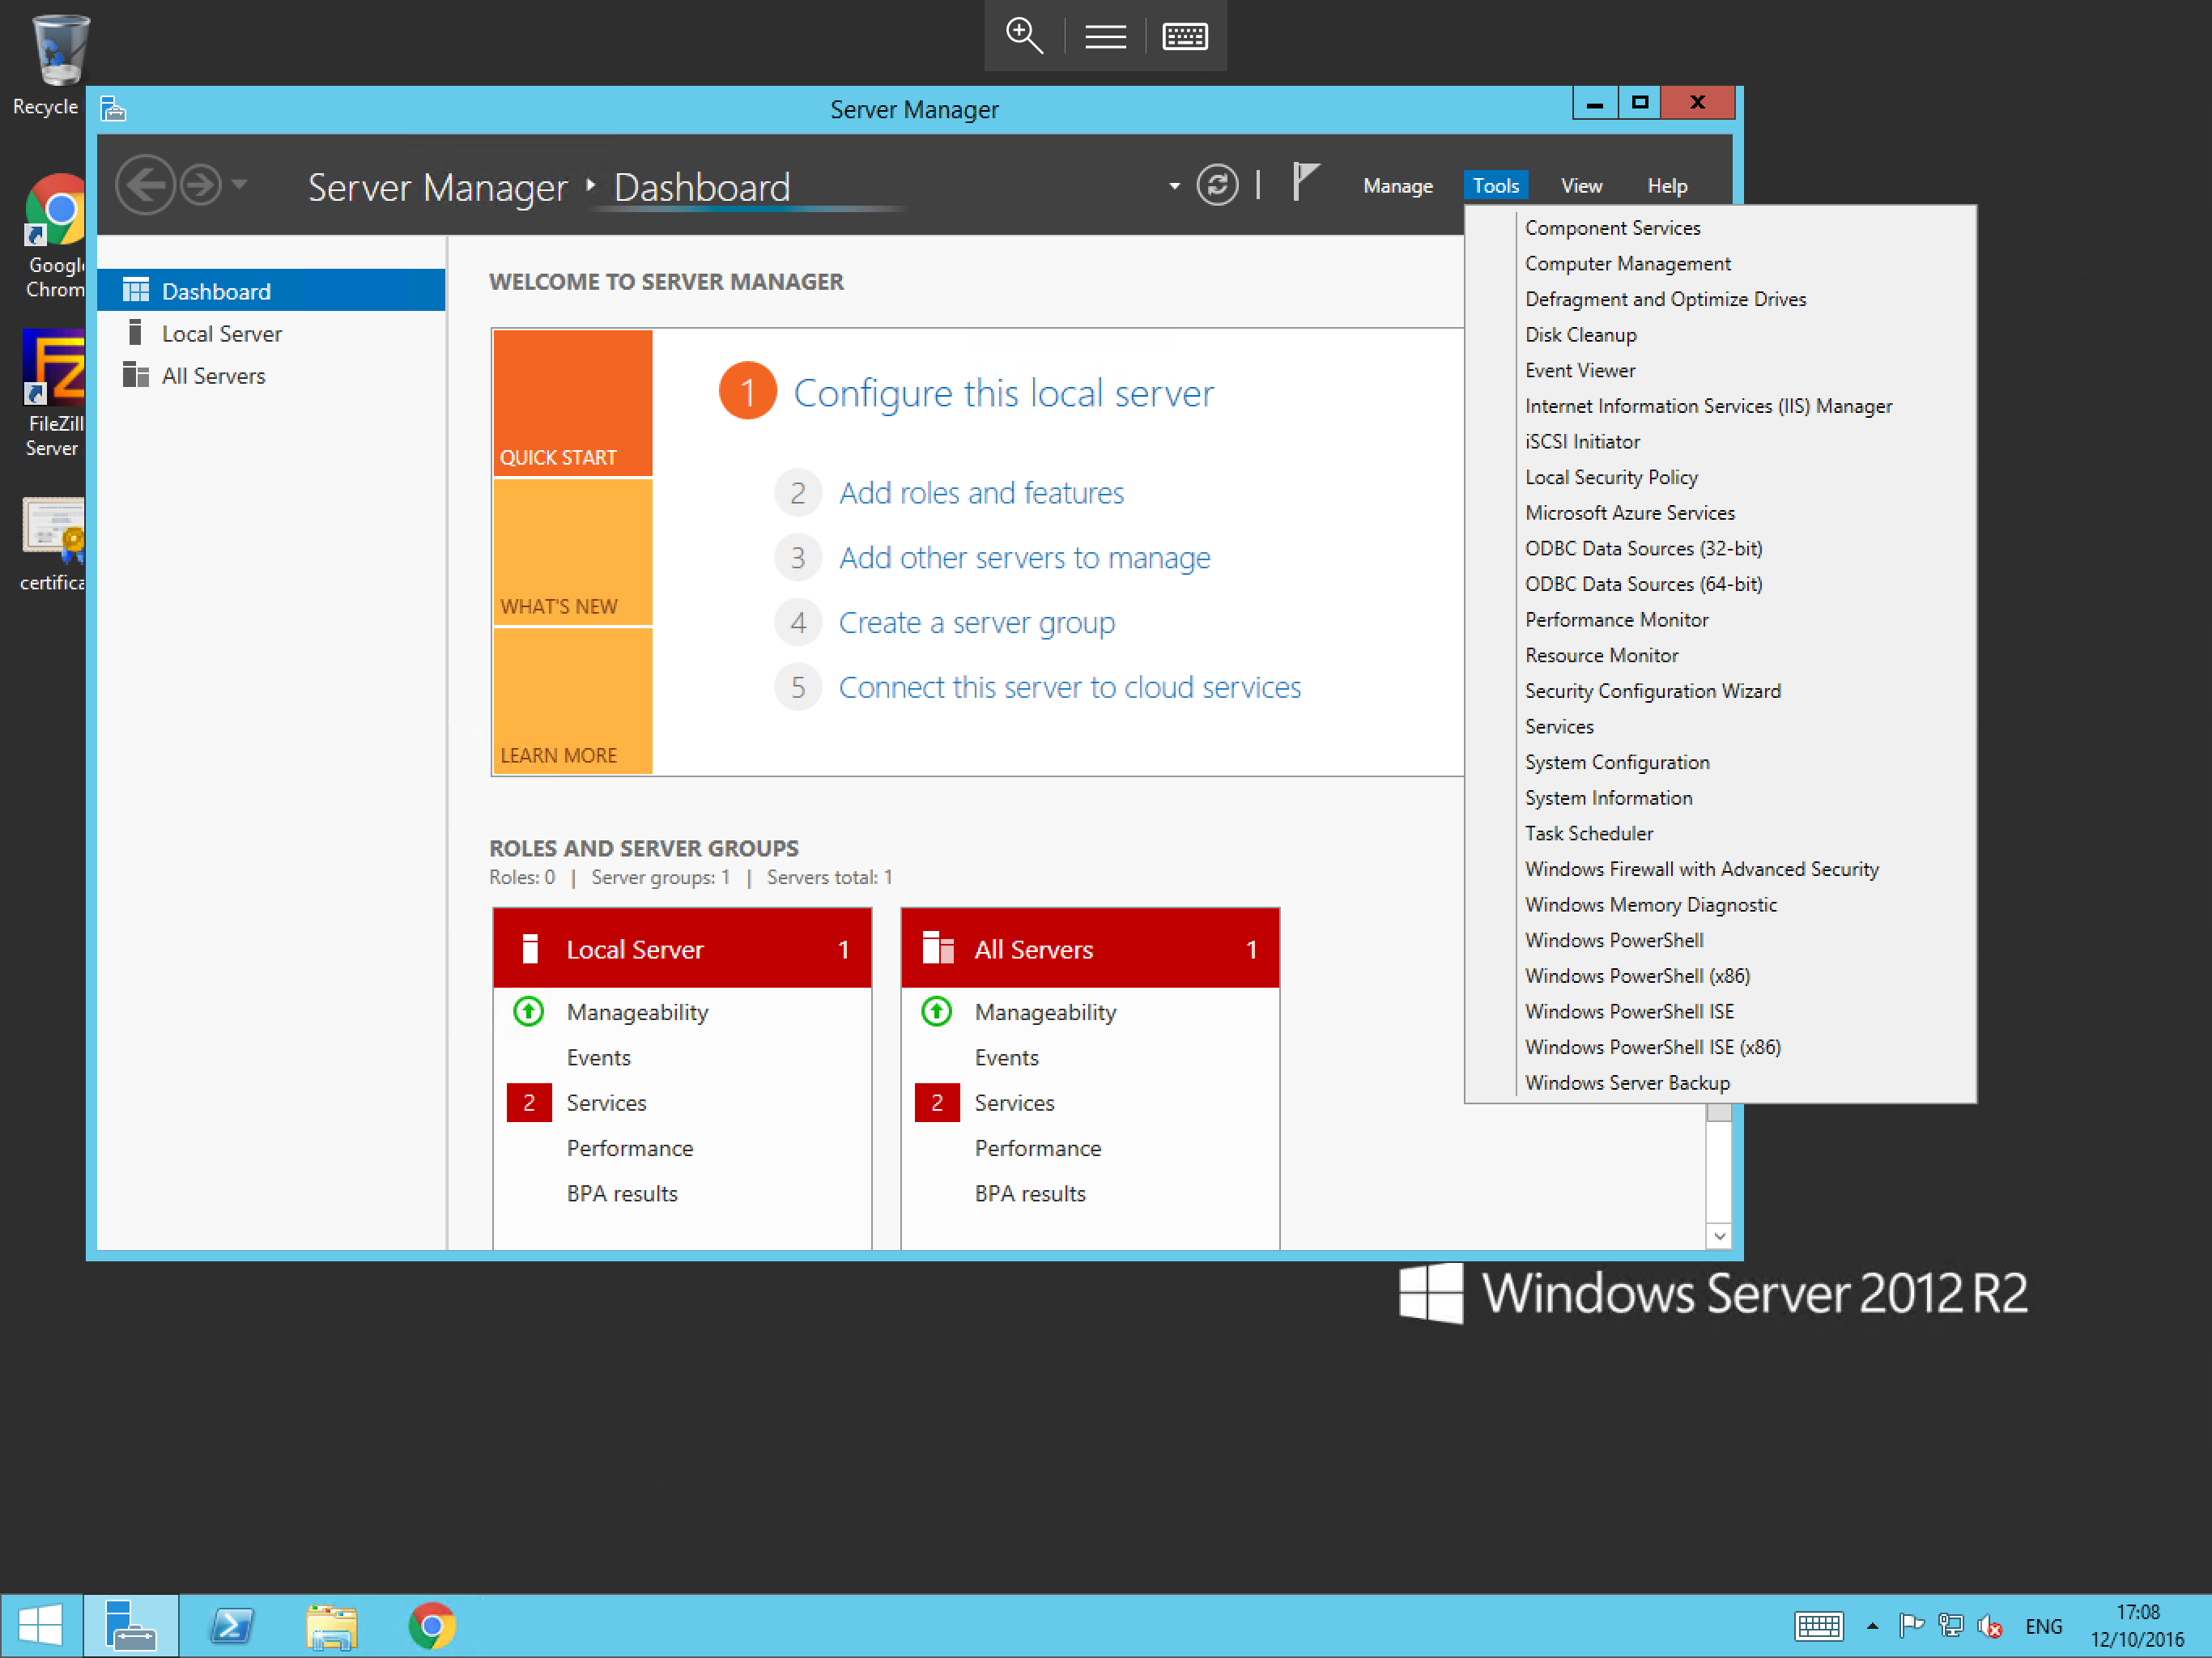
Task: Launch PowerShell from the taskbar
Action: click(231, 1626)
